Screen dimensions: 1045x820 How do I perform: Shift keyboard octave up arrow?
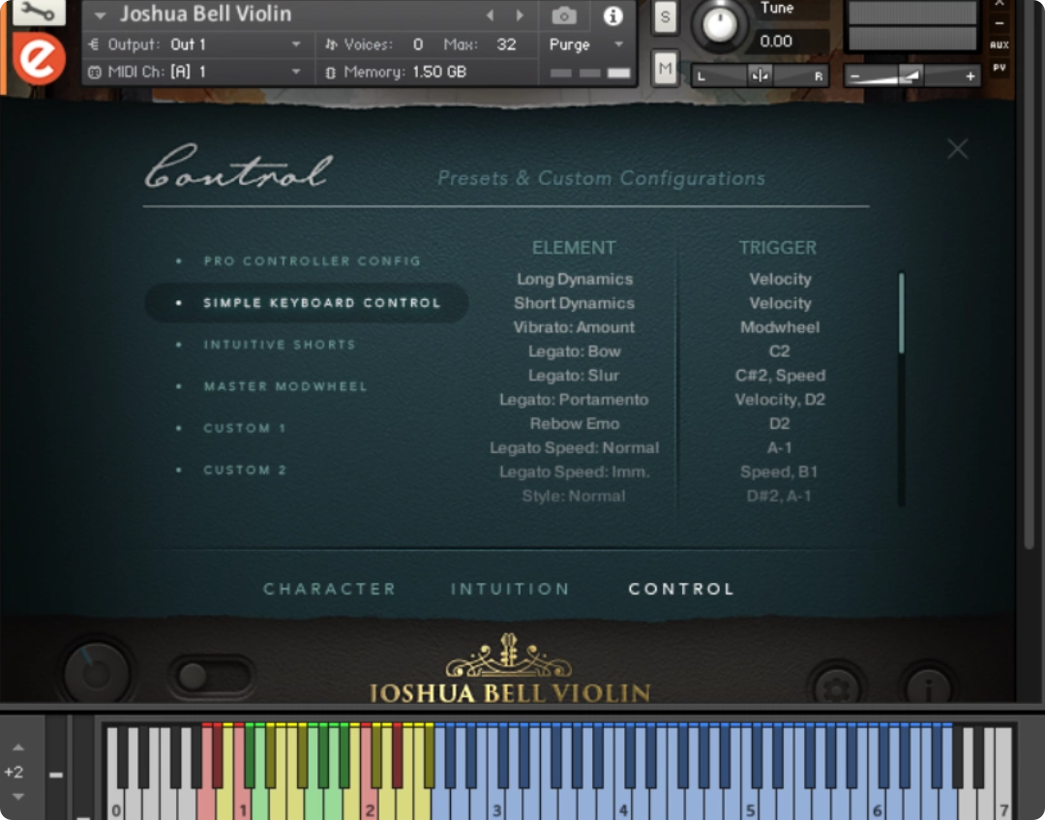click(x=18, y=747)
